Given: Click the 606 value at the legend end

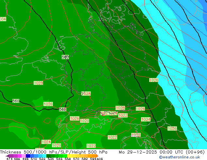Looking at the screenshot, I should tap(100, 159).
